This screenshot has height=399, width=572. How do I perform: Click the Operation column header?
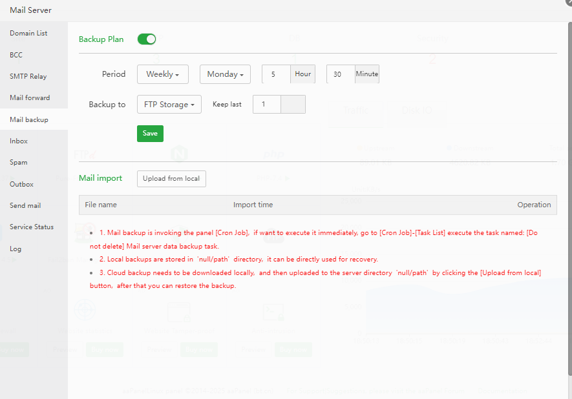(534, 205)
